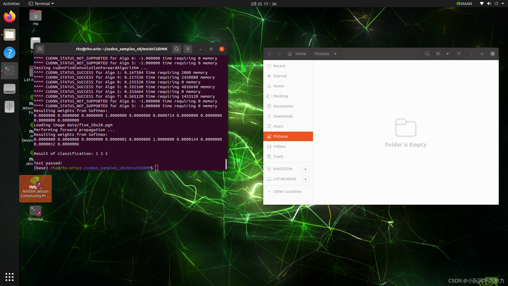Select Recent in Files sidebar

pos(288,66)
